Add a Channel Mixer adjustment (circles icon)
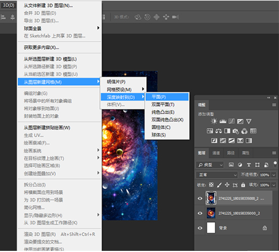279x252 pixels. (x=245, y=131)
